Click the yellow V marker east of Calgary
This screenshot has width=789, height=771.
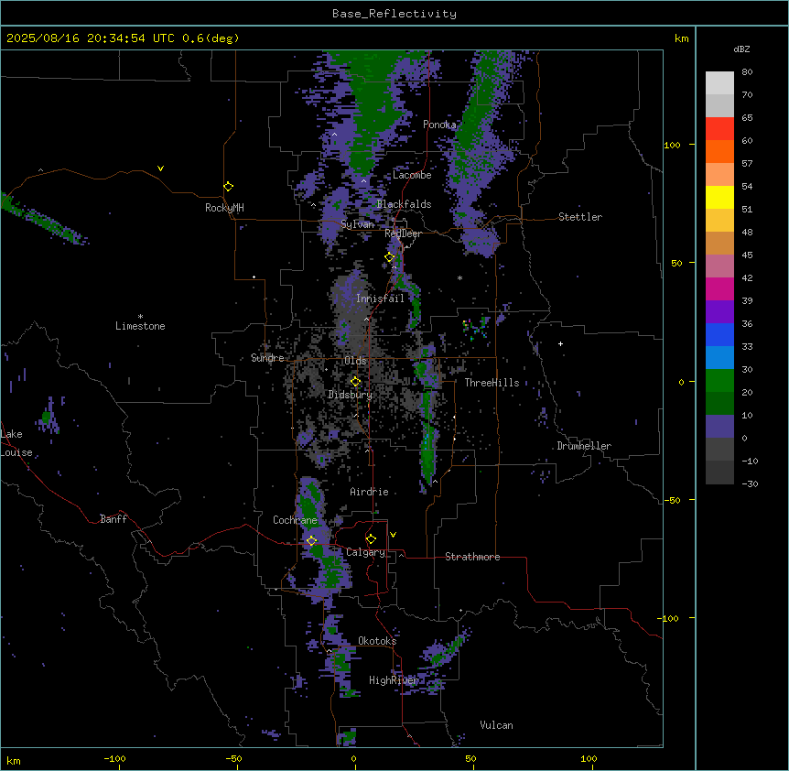[393, 535]
